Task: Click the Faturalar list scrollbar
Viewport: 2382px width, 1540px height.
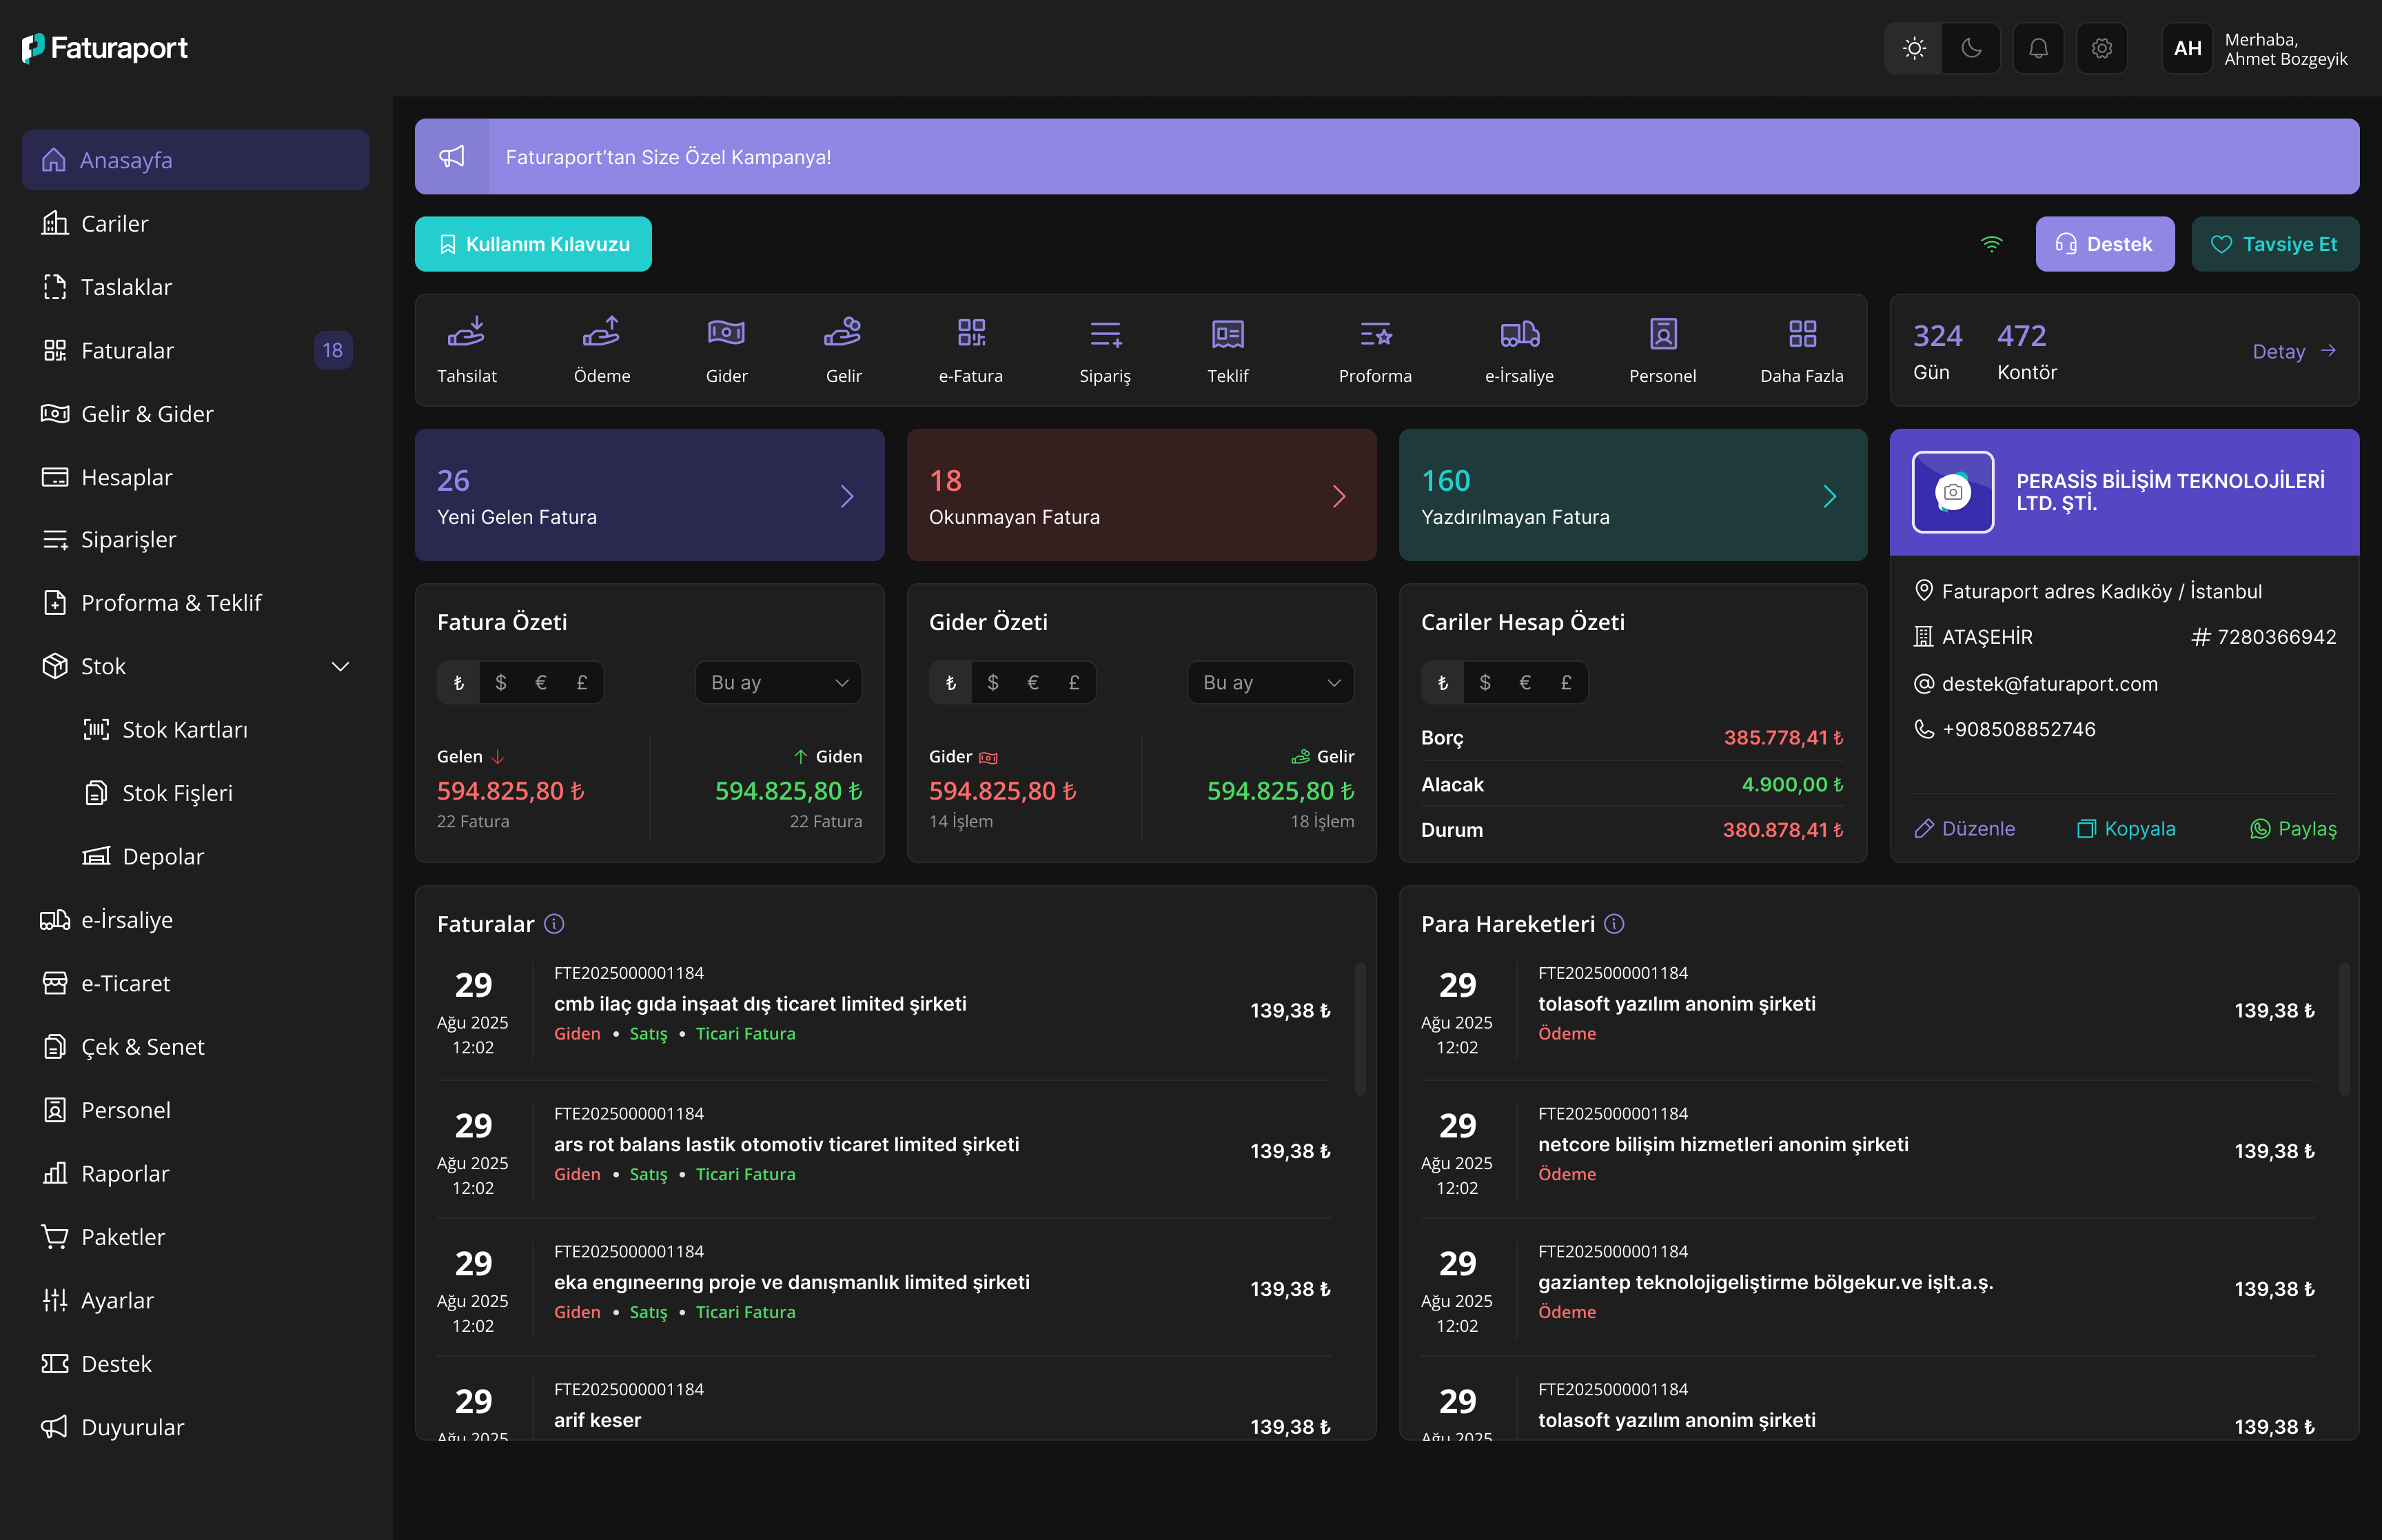Action: tap(1359, 1030)
